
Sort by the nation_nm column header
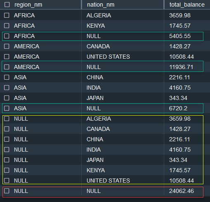tap(101, 5)
